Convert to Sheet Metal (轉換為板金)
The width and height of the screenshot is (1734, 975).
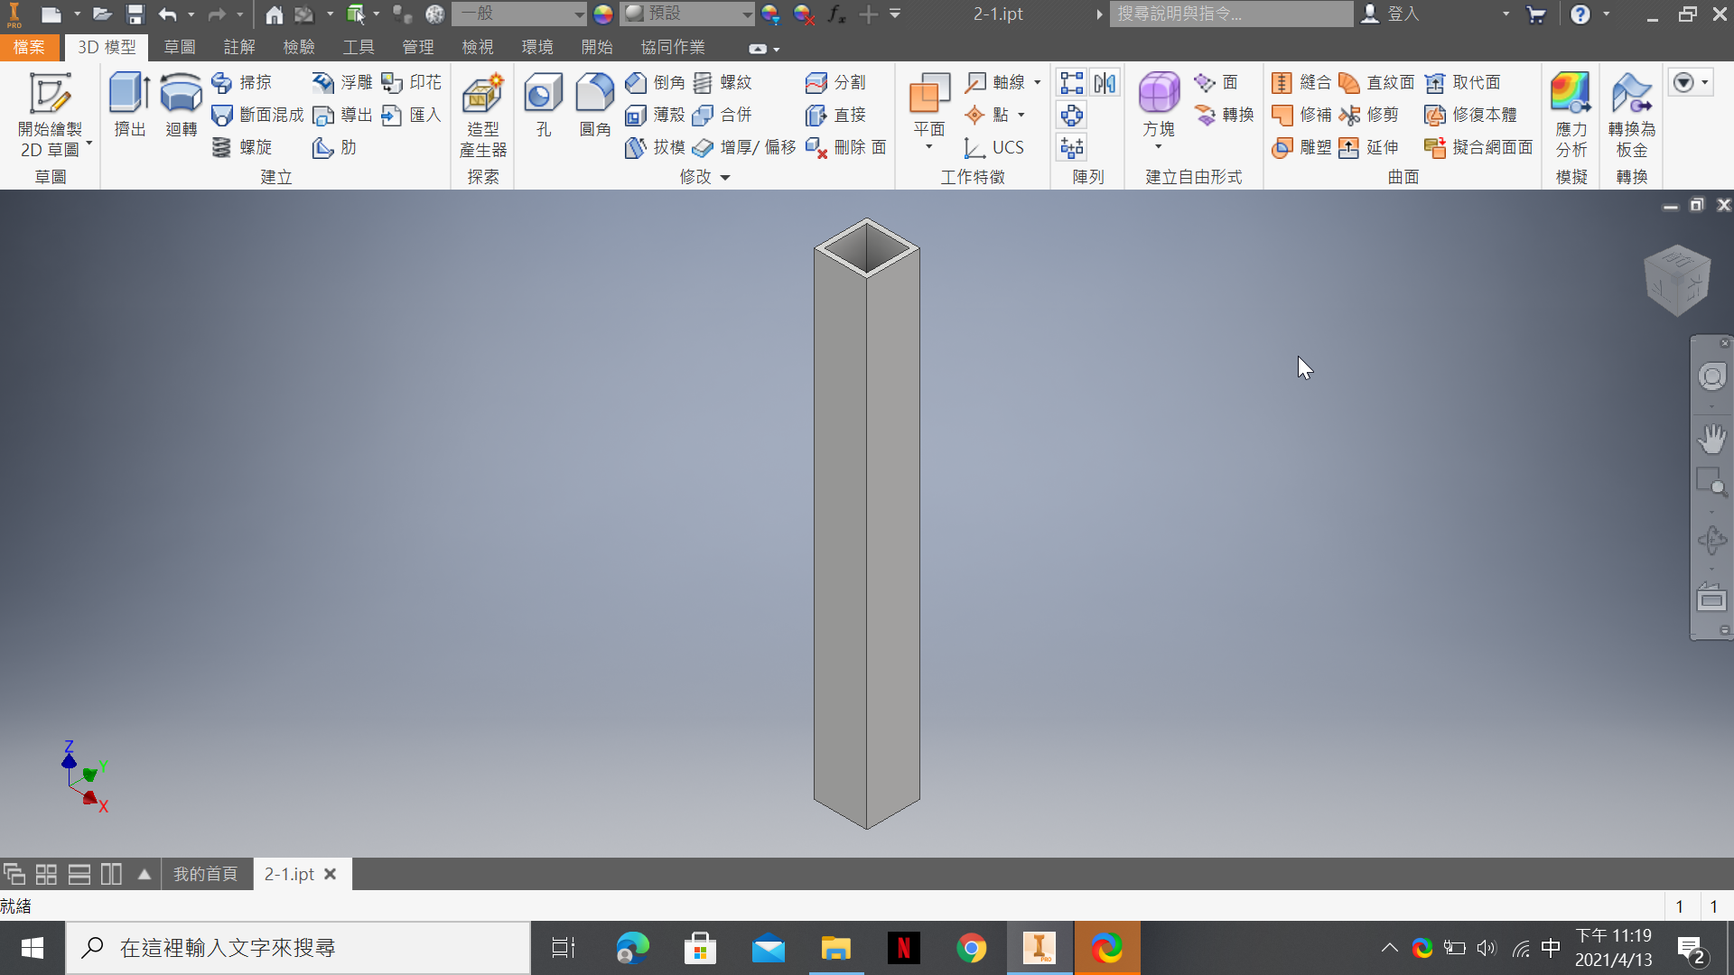[1632, 115]
